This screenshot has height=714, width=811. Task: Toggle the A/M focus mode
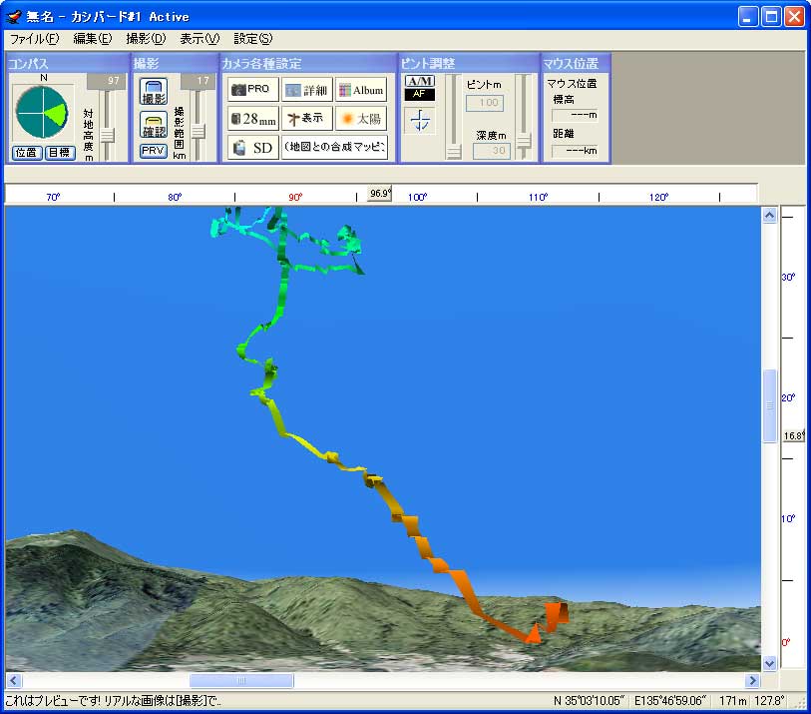point(420,81)
